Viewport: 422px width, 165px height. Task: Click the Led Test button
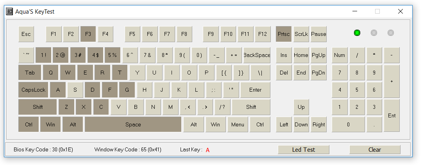pyautogui.click(x=304, y=150)
